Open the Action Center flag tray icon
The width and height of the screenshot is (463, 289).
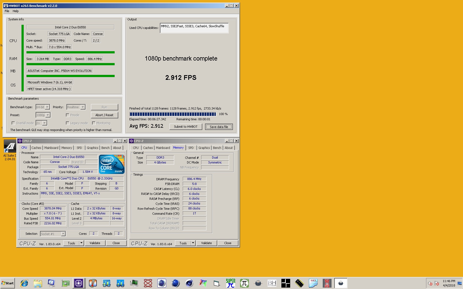click(437, 283)
